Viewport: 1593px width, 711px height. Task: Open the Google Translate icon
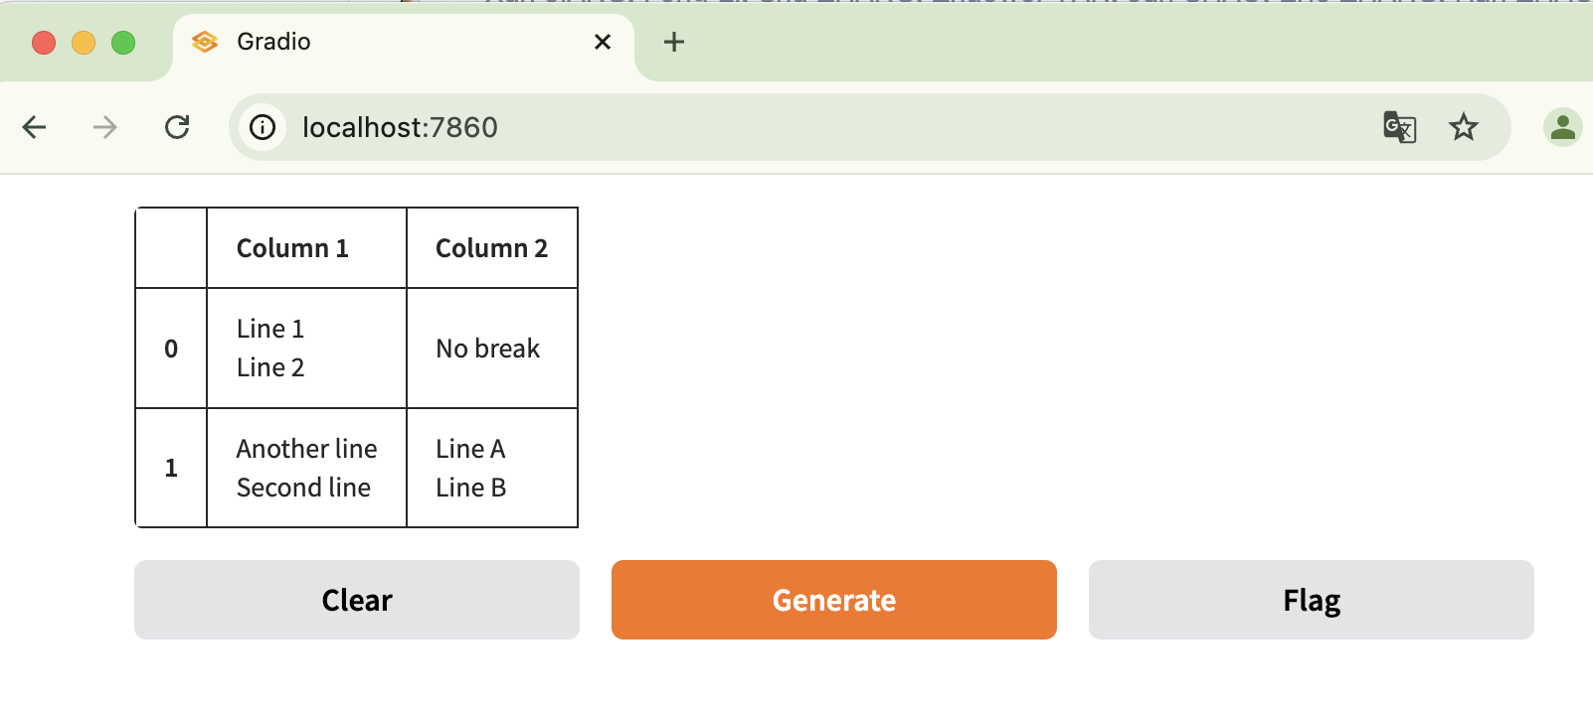(x=1399, y=127)
